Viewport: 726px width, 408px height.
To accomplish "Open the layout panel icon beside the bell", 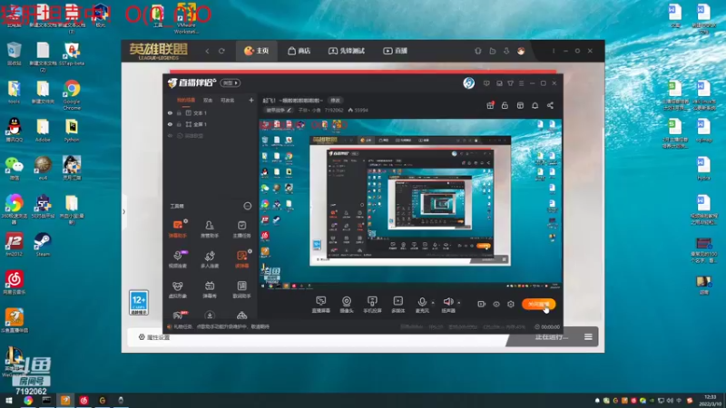I will 520,105.
